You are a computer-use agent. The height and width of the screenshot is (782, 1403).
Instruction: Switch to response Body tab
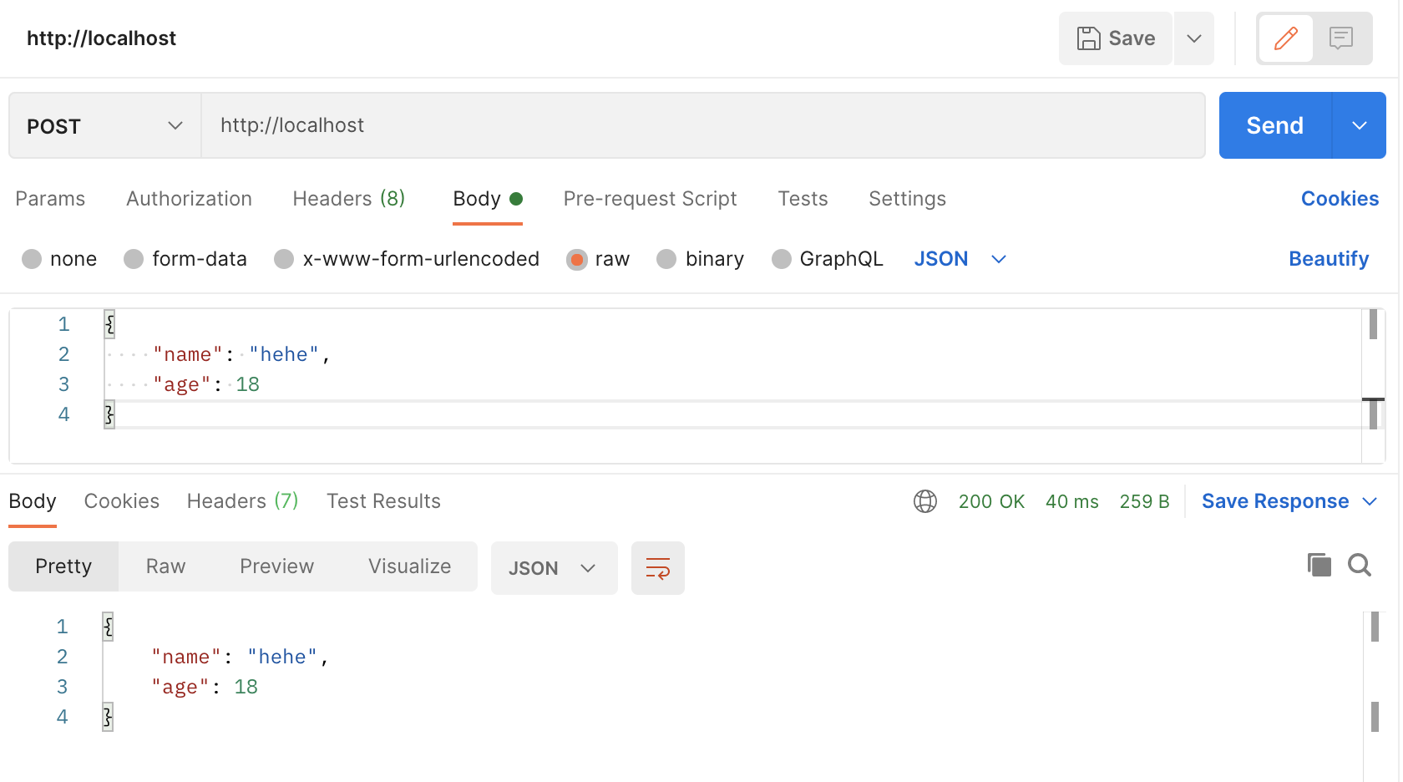[x=33, y=501]
